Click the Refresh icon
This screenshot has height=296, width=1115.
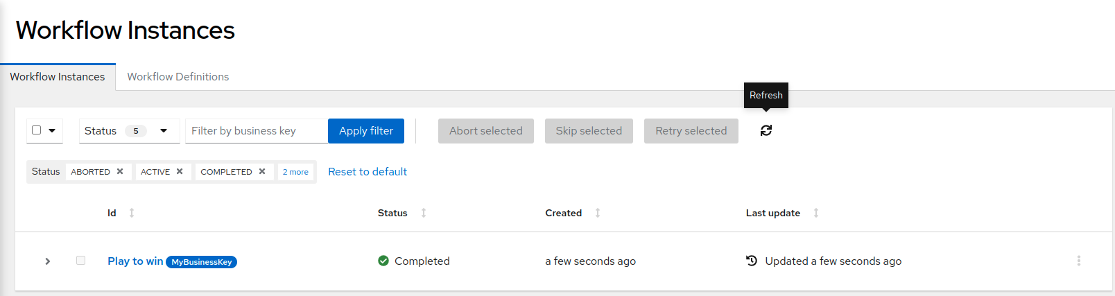click(766, 130)
